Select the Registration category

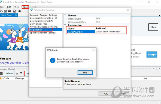[x=45, y=30]
